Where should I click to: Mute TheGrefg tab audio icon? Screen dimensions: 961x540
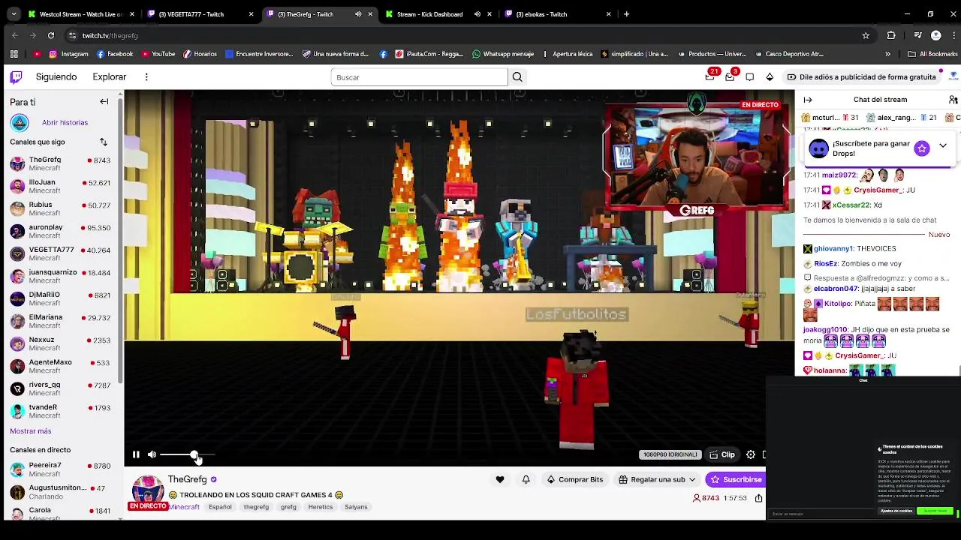(x=358, y=13)
